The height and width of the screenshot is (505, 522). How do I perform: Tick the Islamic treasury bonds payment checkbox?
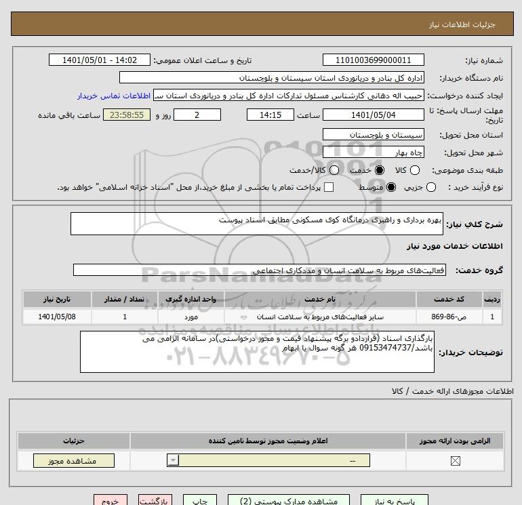[329, 187]
